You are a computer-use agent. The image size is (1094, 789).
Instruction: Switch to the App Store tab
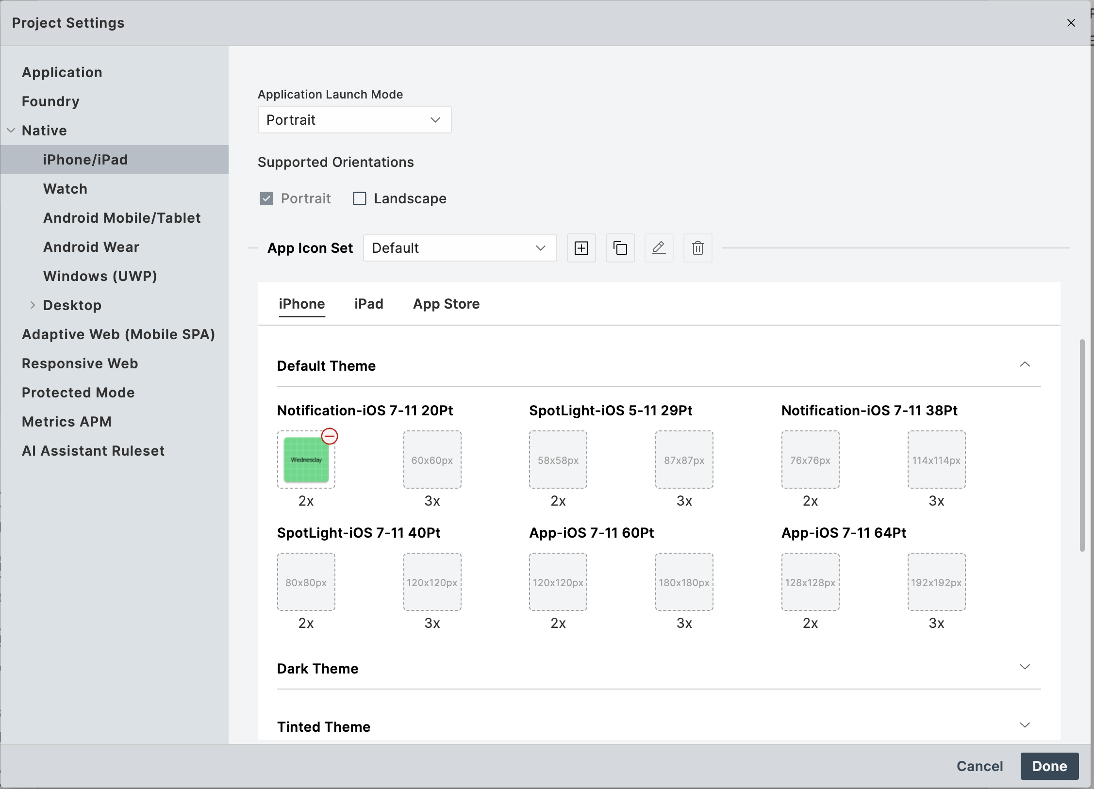pos(446,304)
